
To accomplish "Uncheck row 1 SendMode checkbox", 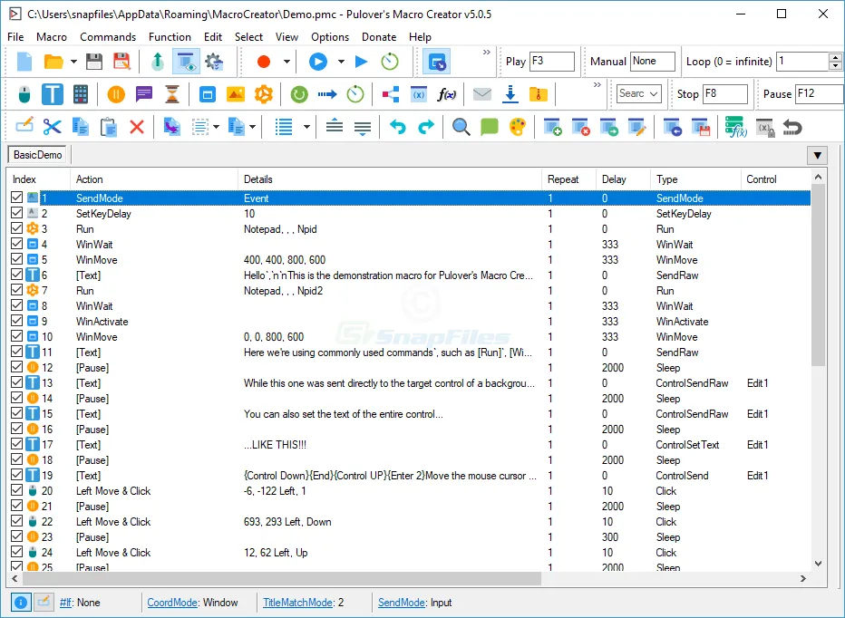I will pos(16,198).
